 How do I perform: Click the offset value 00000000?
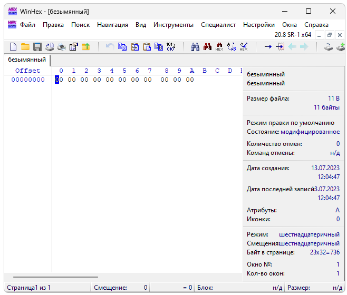point(28,80)
